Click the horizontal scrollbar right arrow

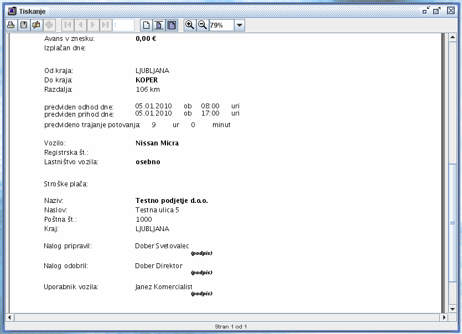point(444,318)
